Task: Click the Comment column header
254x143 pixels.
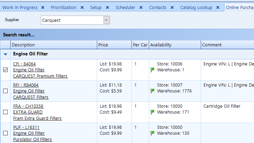Action: point(227,45)
